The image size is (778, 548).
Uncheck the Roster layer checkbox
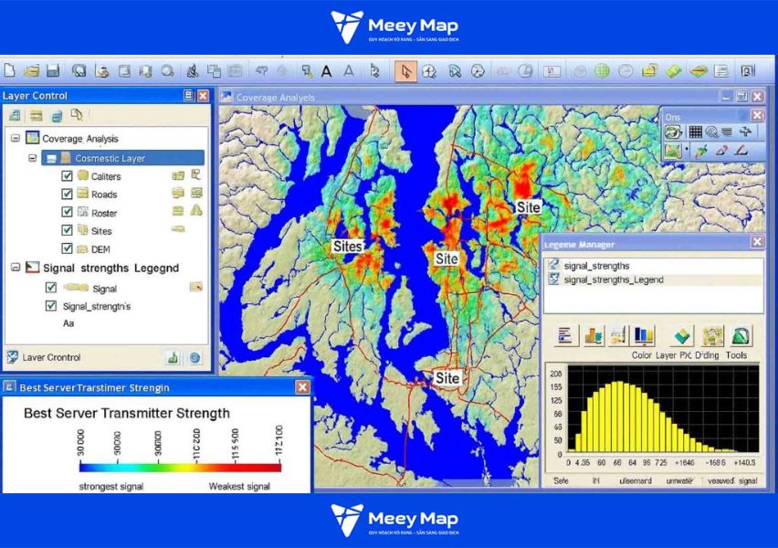coord(67,212)
